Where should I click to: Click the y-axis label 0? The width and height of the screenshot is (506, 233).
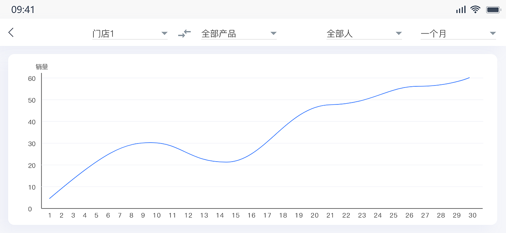point(30,209)
